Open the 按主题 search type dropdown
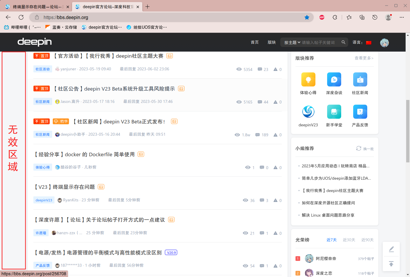 pos(292,43)
